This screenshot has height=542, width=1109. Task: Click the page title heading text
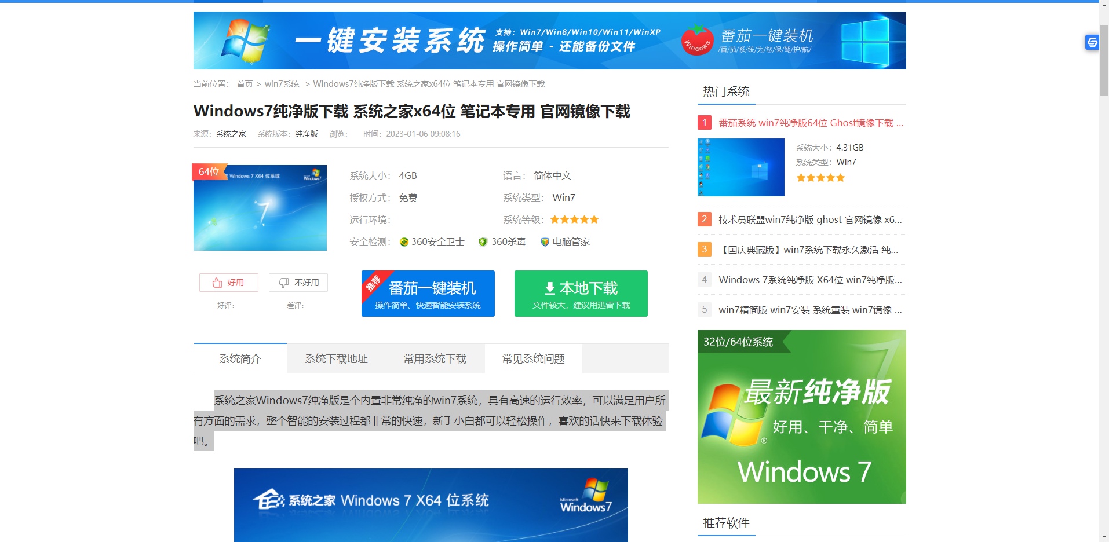pyautogui.click(x=412, y=111)
